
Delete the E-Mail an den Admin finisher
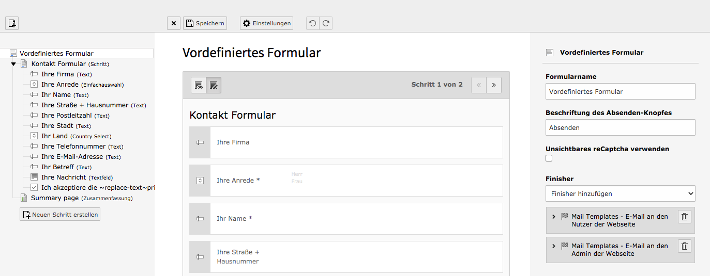pos(685,246)
